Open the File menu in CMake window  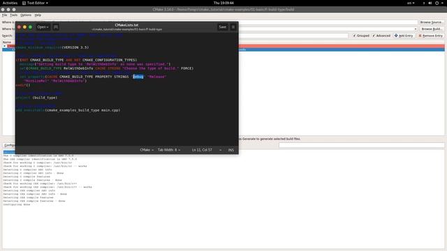click(x=5, y=15)
